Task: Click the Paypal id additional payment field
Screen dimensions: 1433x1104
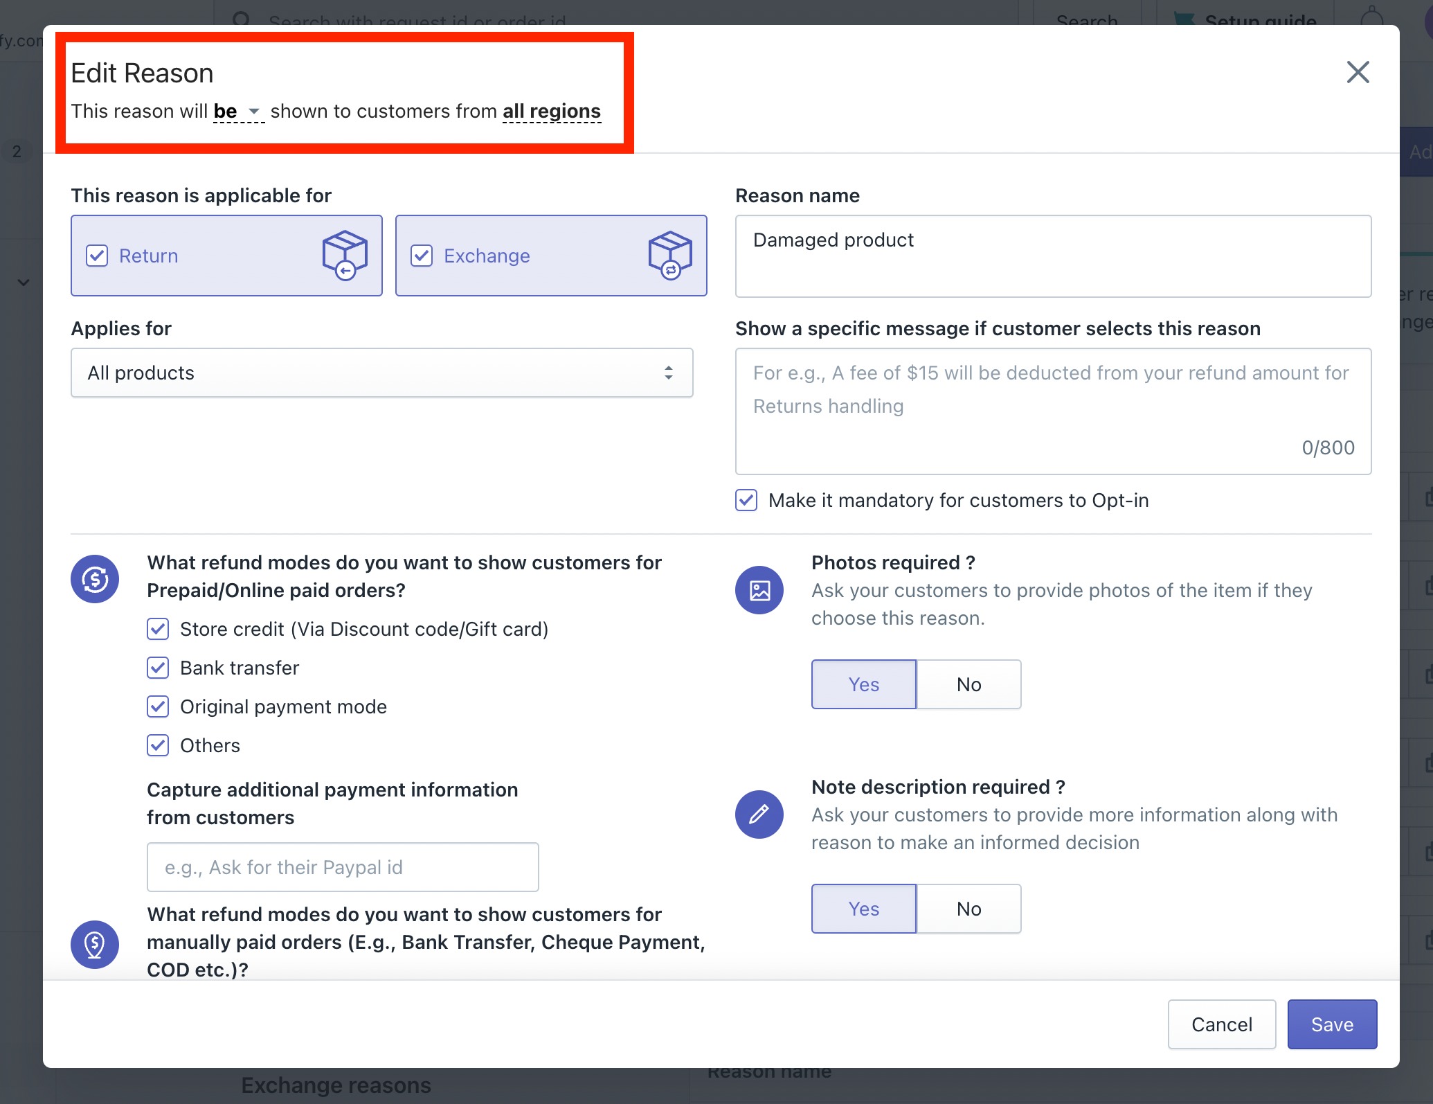Action: tap(343, 867)
